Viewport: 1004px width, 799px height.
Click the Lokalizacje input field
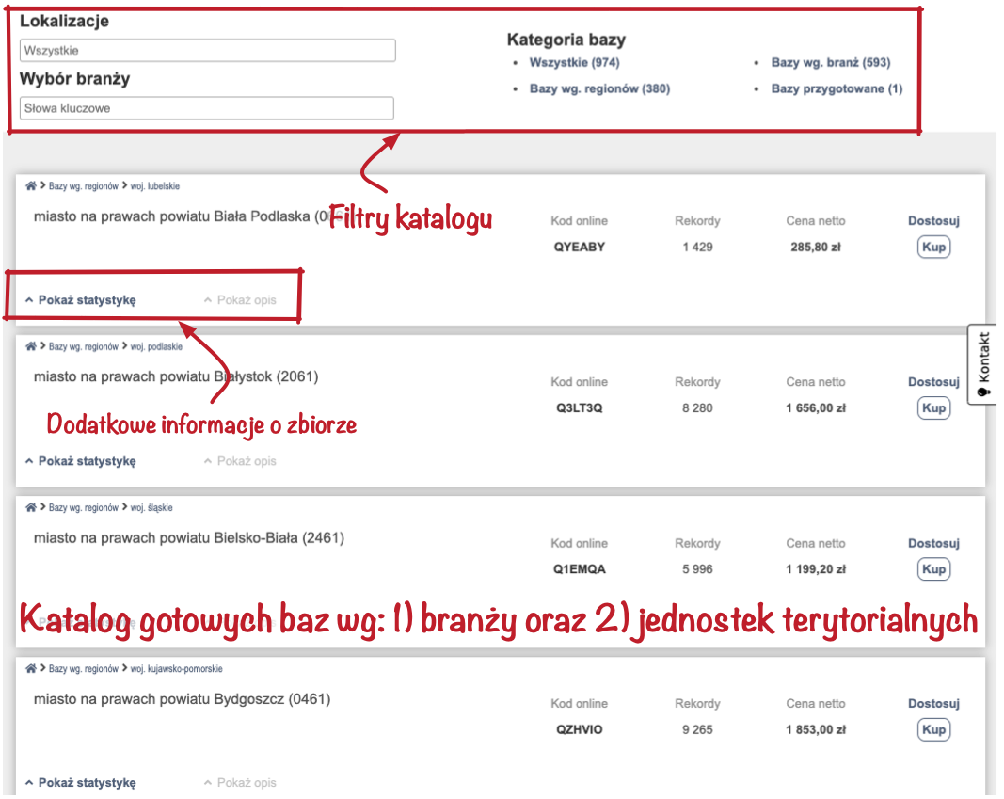207,51
